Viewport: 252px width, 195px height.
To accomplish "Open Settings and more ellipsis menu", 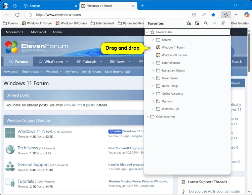I will (x=237, y=15).
